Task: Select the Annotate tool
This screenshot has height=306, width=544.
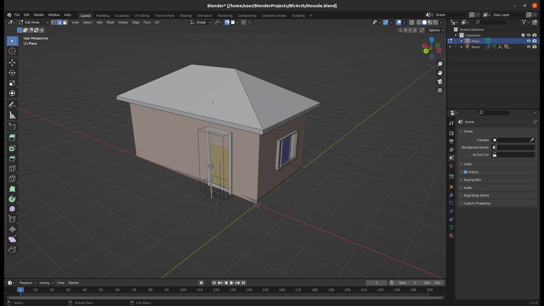Action: pyautogui.click(x=12, y=105)
